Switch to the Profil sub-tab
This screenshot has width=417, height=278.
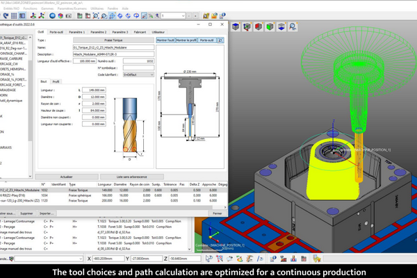click(x=56, y=81)
